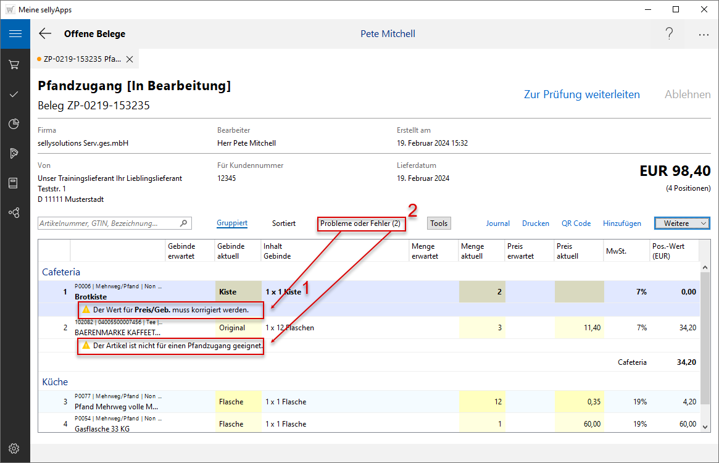The image size is (719, 463).
Task: Open the hamburger menu in sidebar
Action: click(x=15, y=34)
